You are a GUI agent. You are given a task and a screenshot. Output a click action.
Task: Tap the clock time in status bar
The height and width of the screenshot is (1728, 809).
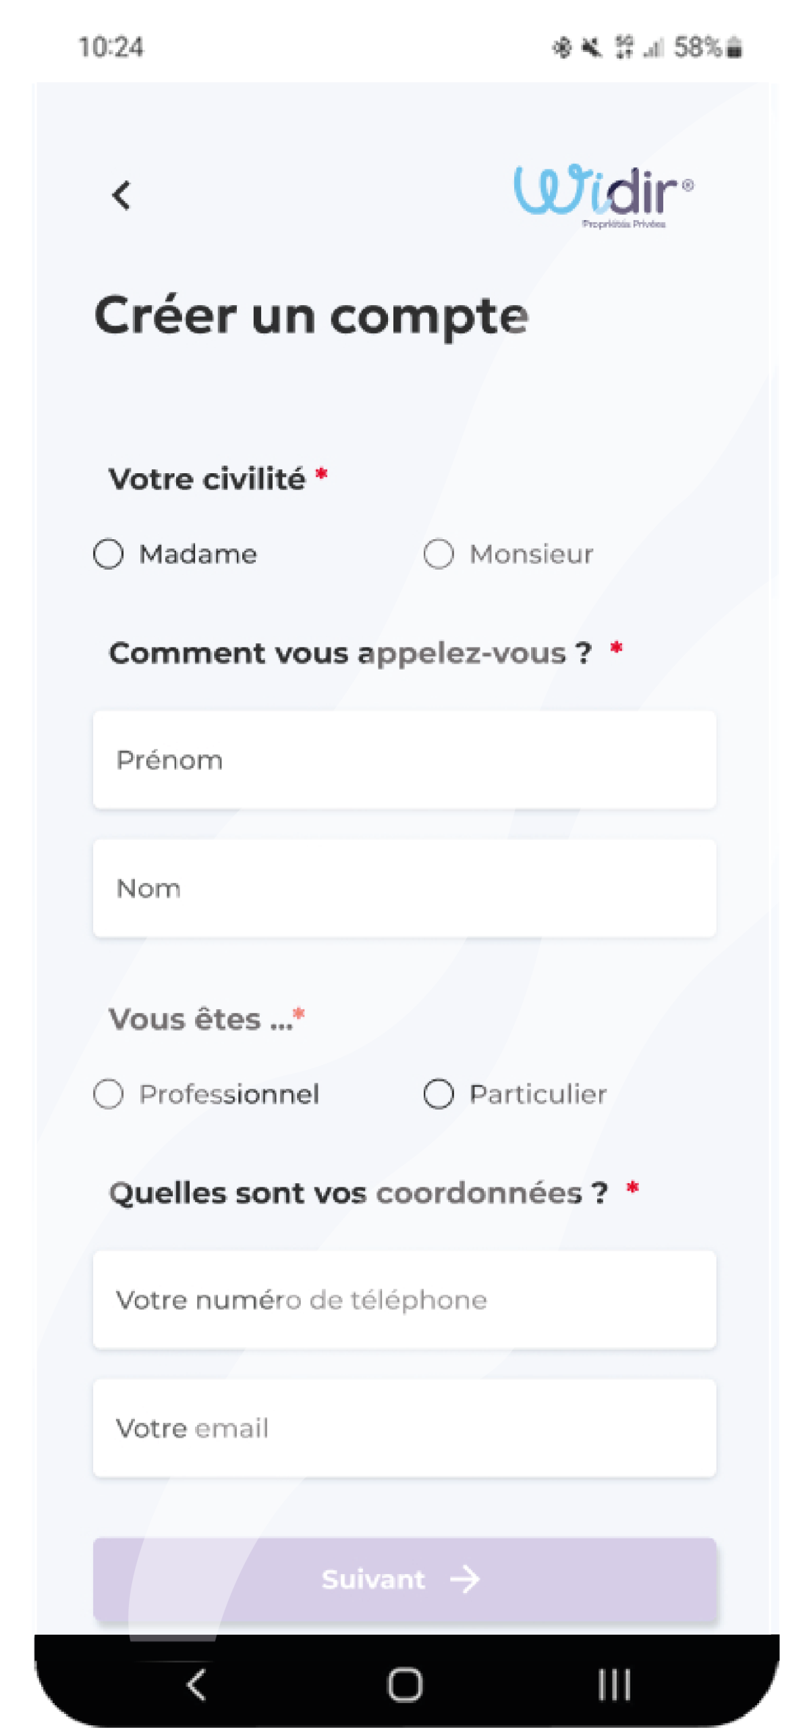click(x=111, y=48)
